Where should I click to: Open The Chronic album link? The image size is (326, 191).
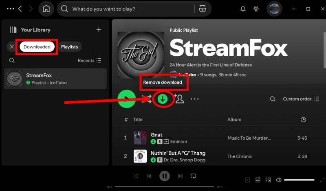tap(240, 156)
